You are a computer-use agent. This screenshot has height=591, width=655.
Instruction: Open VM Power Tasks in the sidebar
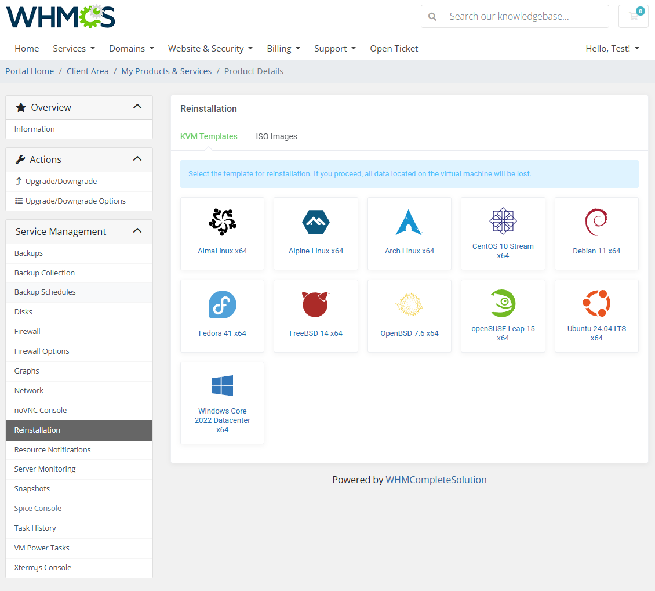[79, 548]
